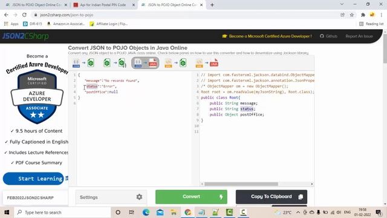Select the JSON to C# converter icon
Image resolution: width=387 pixels, height=218 pixels.
point(83,63)
